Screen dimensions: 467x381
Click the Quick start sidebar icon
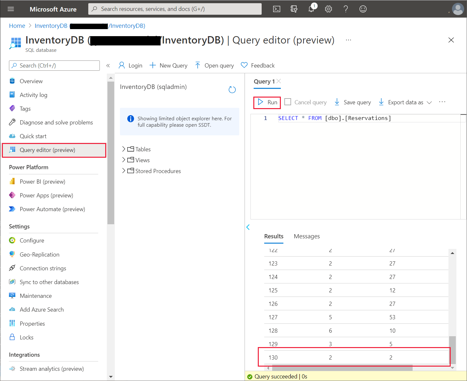coord(12,136)
